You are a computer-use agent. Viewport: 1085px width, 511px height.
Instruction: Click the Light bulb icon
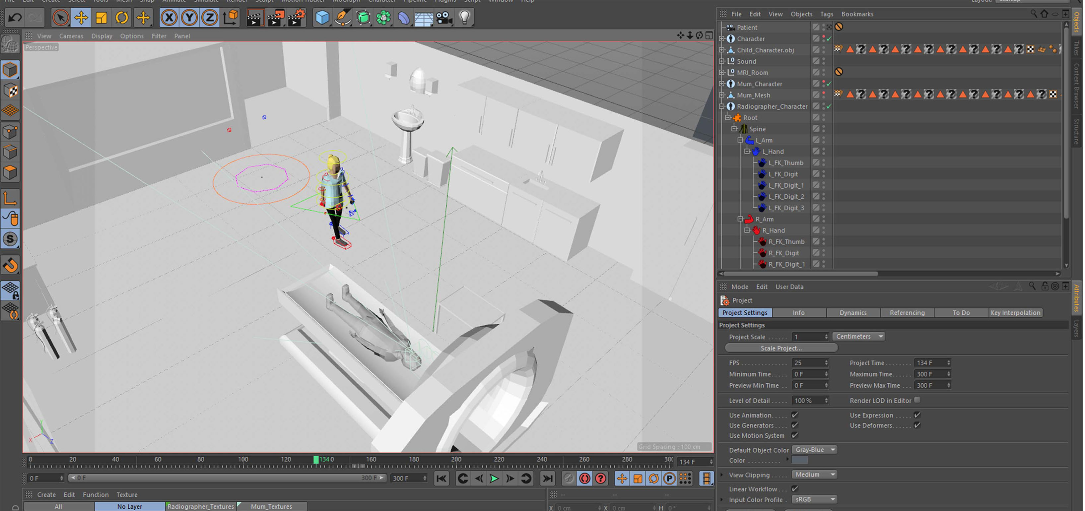pos(464,18)
